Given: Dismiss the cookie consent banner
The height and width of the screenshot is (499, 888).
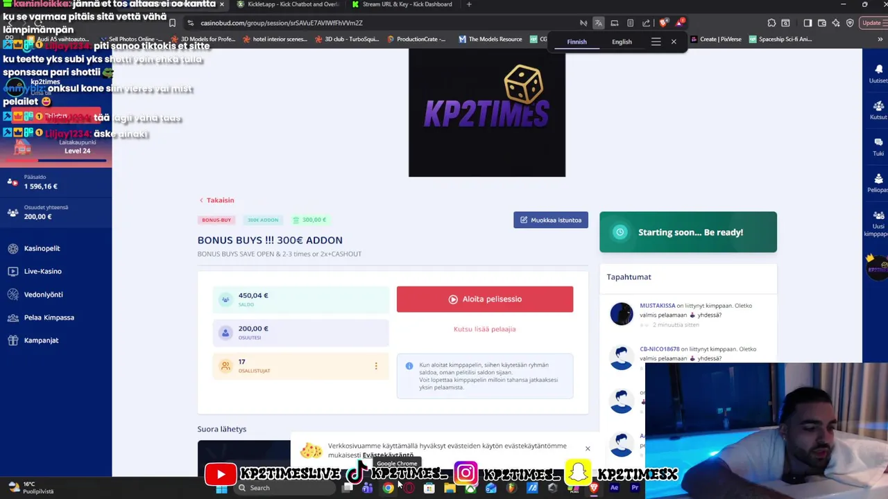Looking at the screenshot, I should pyautogui.click(x=588, y=448).
